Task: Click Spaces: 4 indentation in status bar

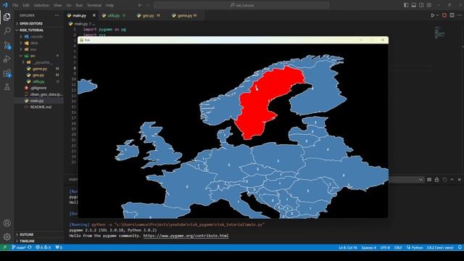Action: 368,247
